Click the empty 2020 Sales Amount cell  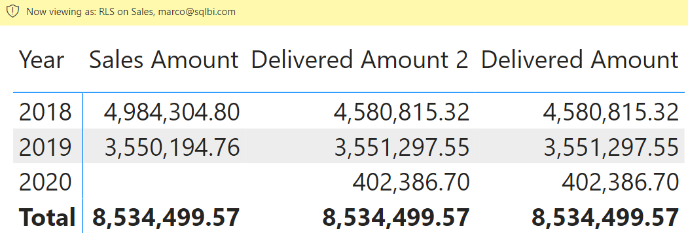coord(164,182)
